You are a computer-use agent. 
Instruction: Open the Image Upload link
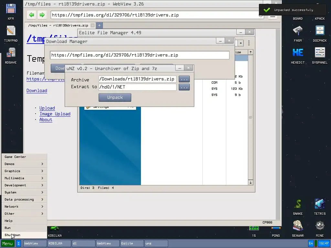pos(55,114)
